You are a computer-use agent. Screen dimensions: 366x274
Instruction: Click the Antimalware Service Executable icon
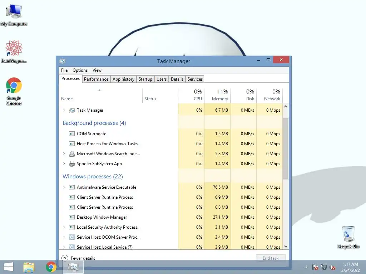[71, 187]
